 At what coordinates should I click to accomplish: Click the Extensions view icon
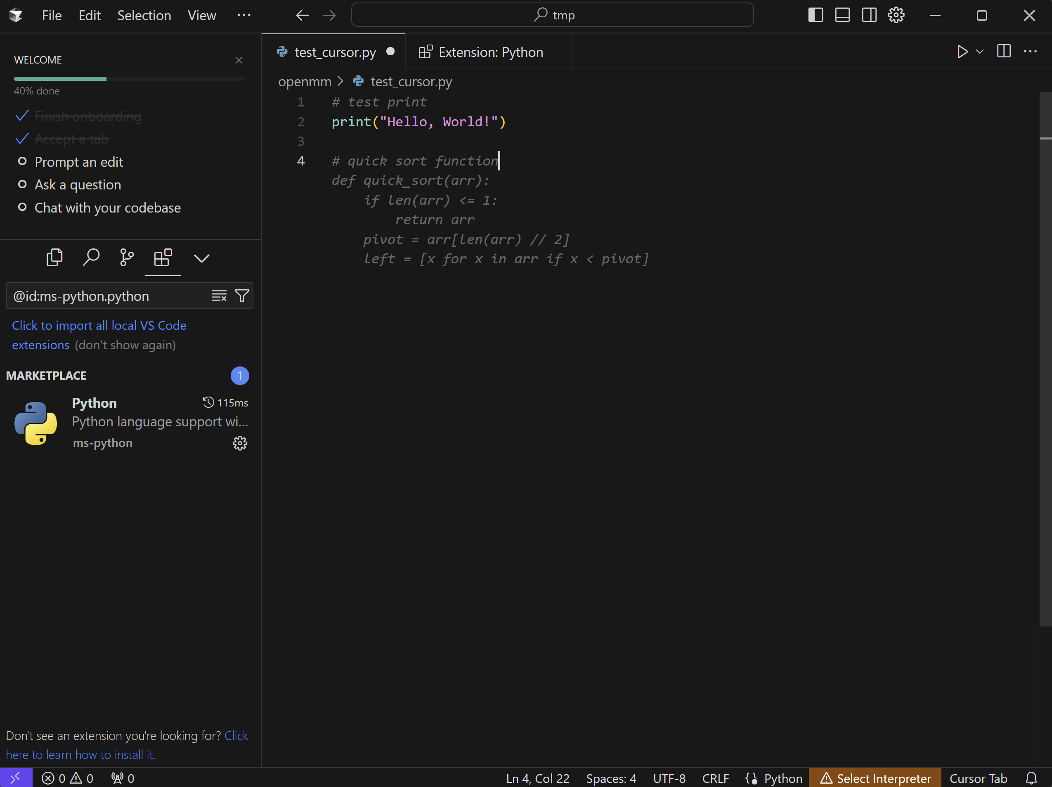coord(163,258)
